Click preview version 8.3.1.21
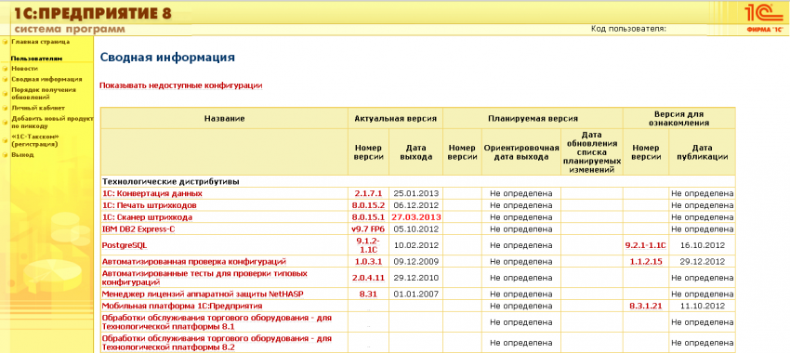This screenshot has height=353, width=790. coord(645,306)
